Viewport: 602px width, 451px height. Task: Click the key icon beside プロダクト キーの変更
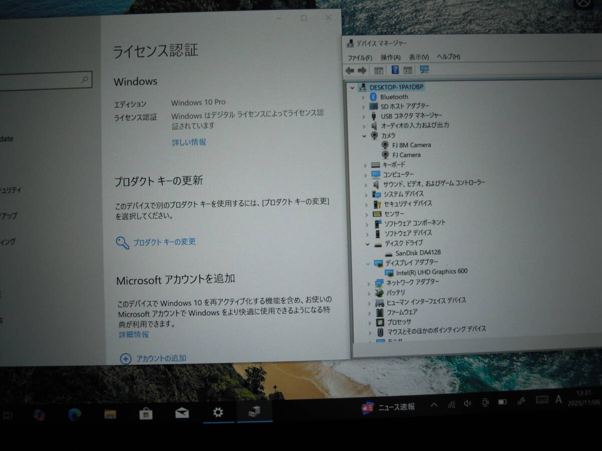[122, 243]
